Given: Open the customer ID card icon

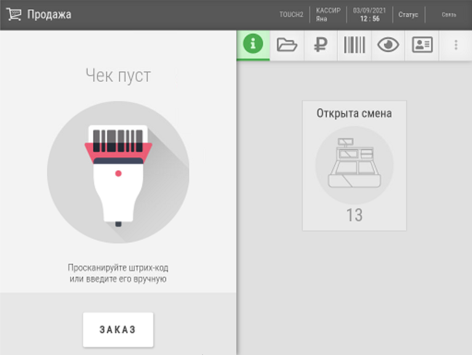Looking at the screenshot, I should click(422, 44).
